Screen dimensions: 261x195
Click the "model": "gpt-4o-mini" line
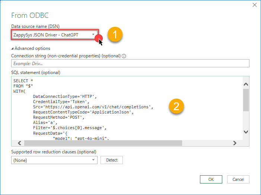tap(81, 138)
